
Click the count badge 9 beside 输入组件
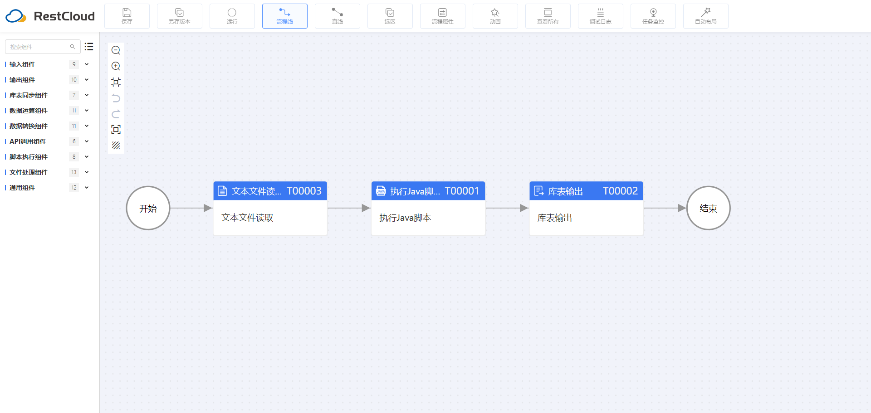(x=74, y=64)
